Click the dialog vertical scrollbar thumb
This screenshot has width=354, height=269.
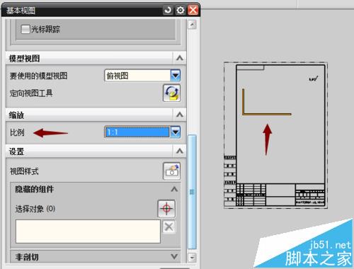[192, 192]
